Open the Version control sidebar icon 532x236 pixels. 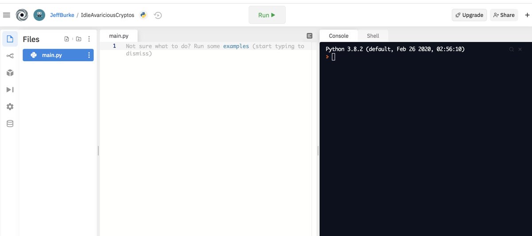[10, 56]
